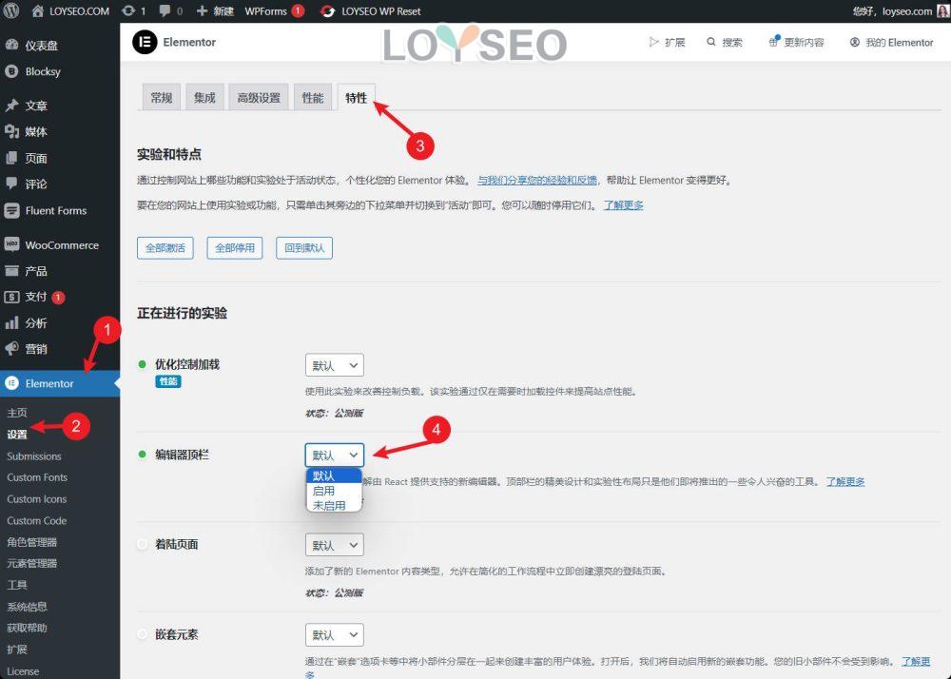Click the 搜索 search in header

tap(724, 43)
